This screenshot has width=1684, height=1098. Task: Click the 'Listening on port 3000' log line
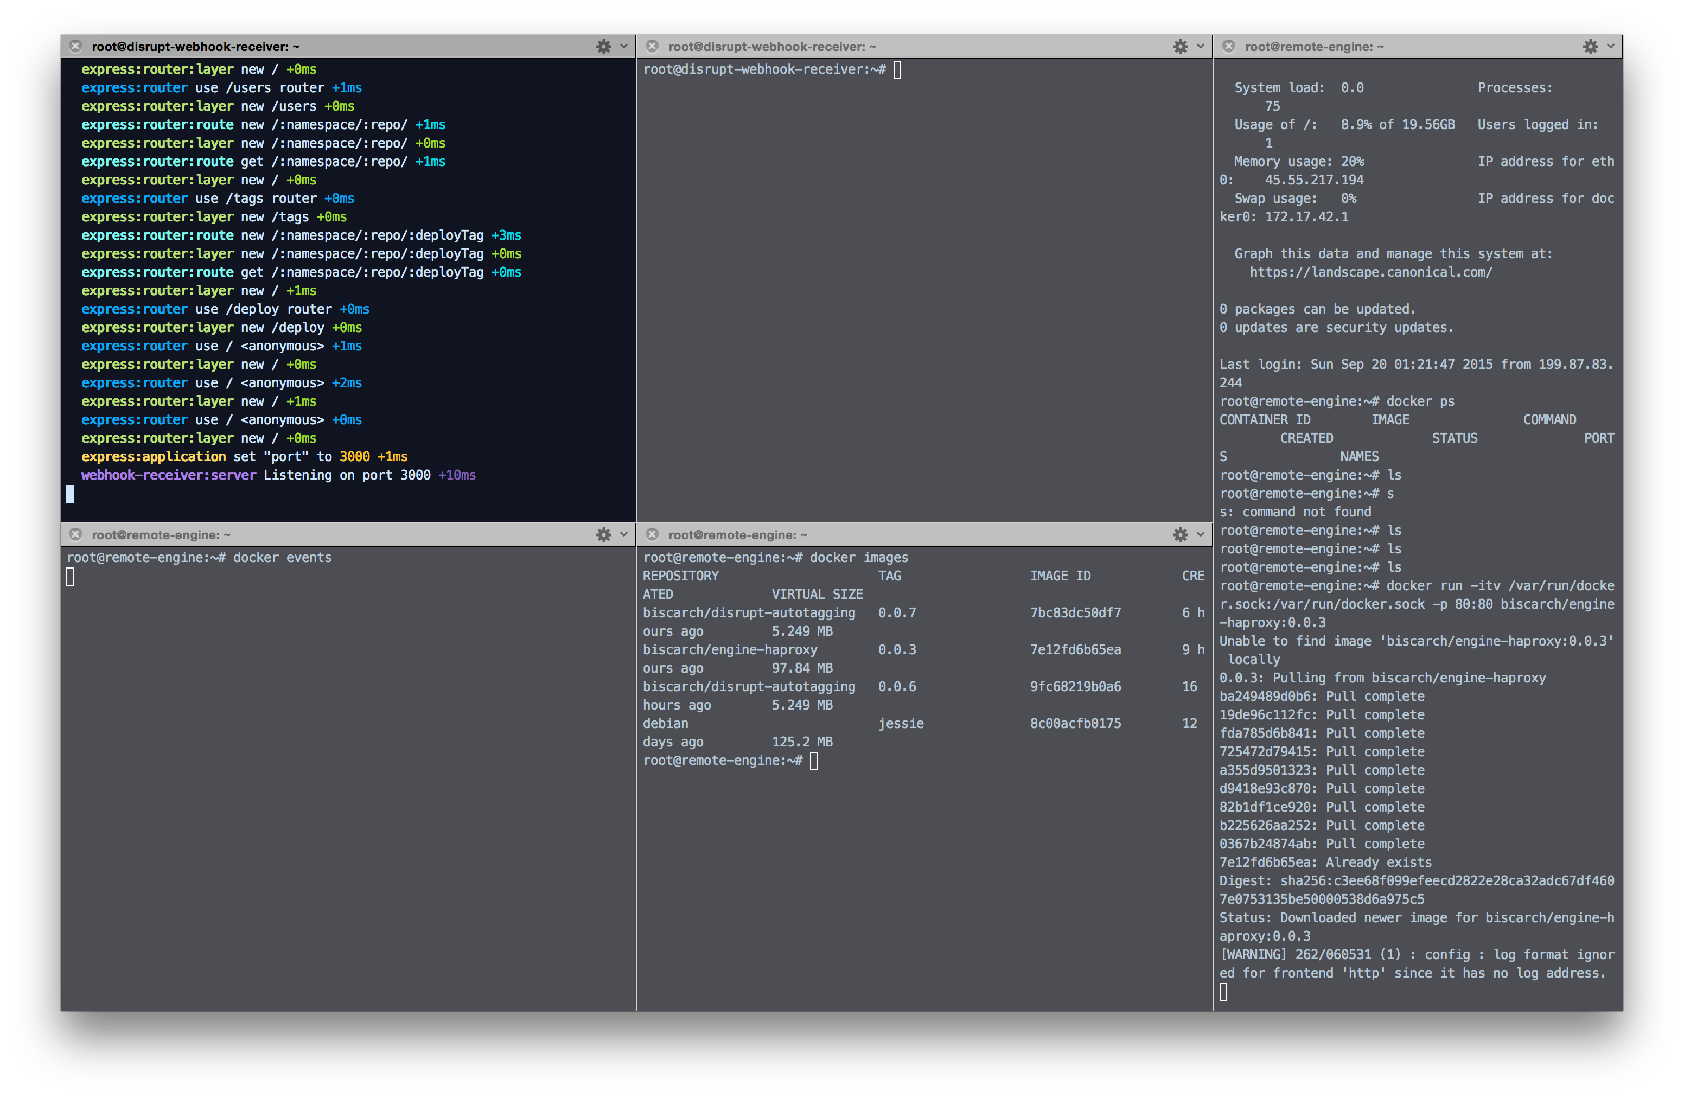tap(347, 475)
